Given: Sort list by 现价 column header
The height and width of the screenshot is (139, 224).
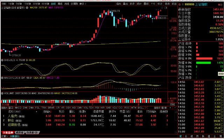Looking at the screenshot, I should click(62, 112).
